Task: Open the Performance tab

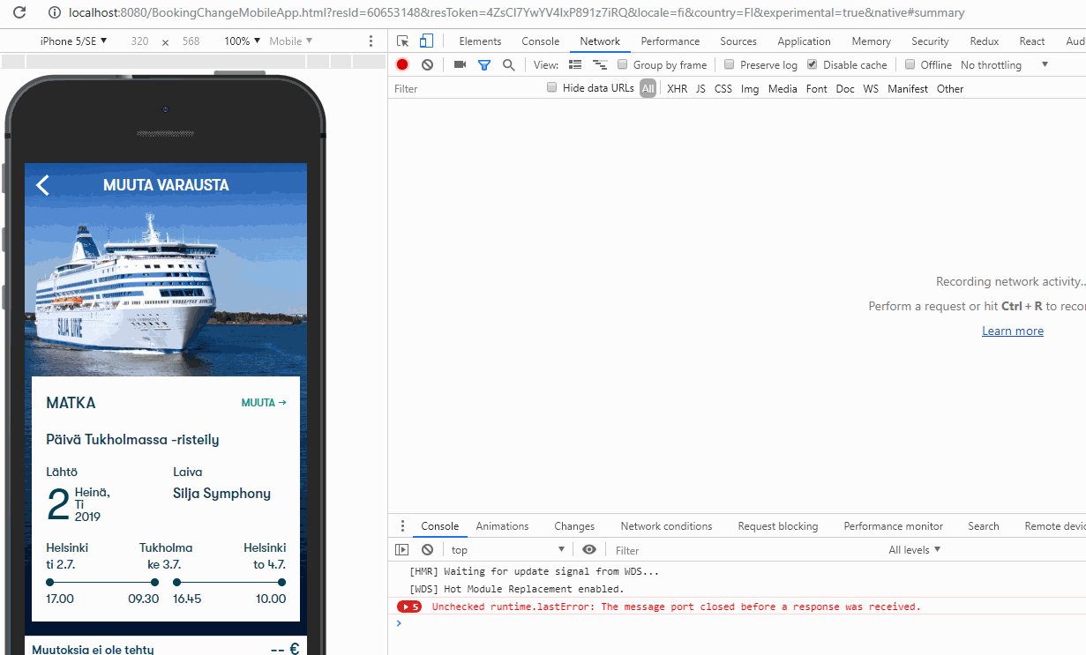Action: click(x=670, y=41)
